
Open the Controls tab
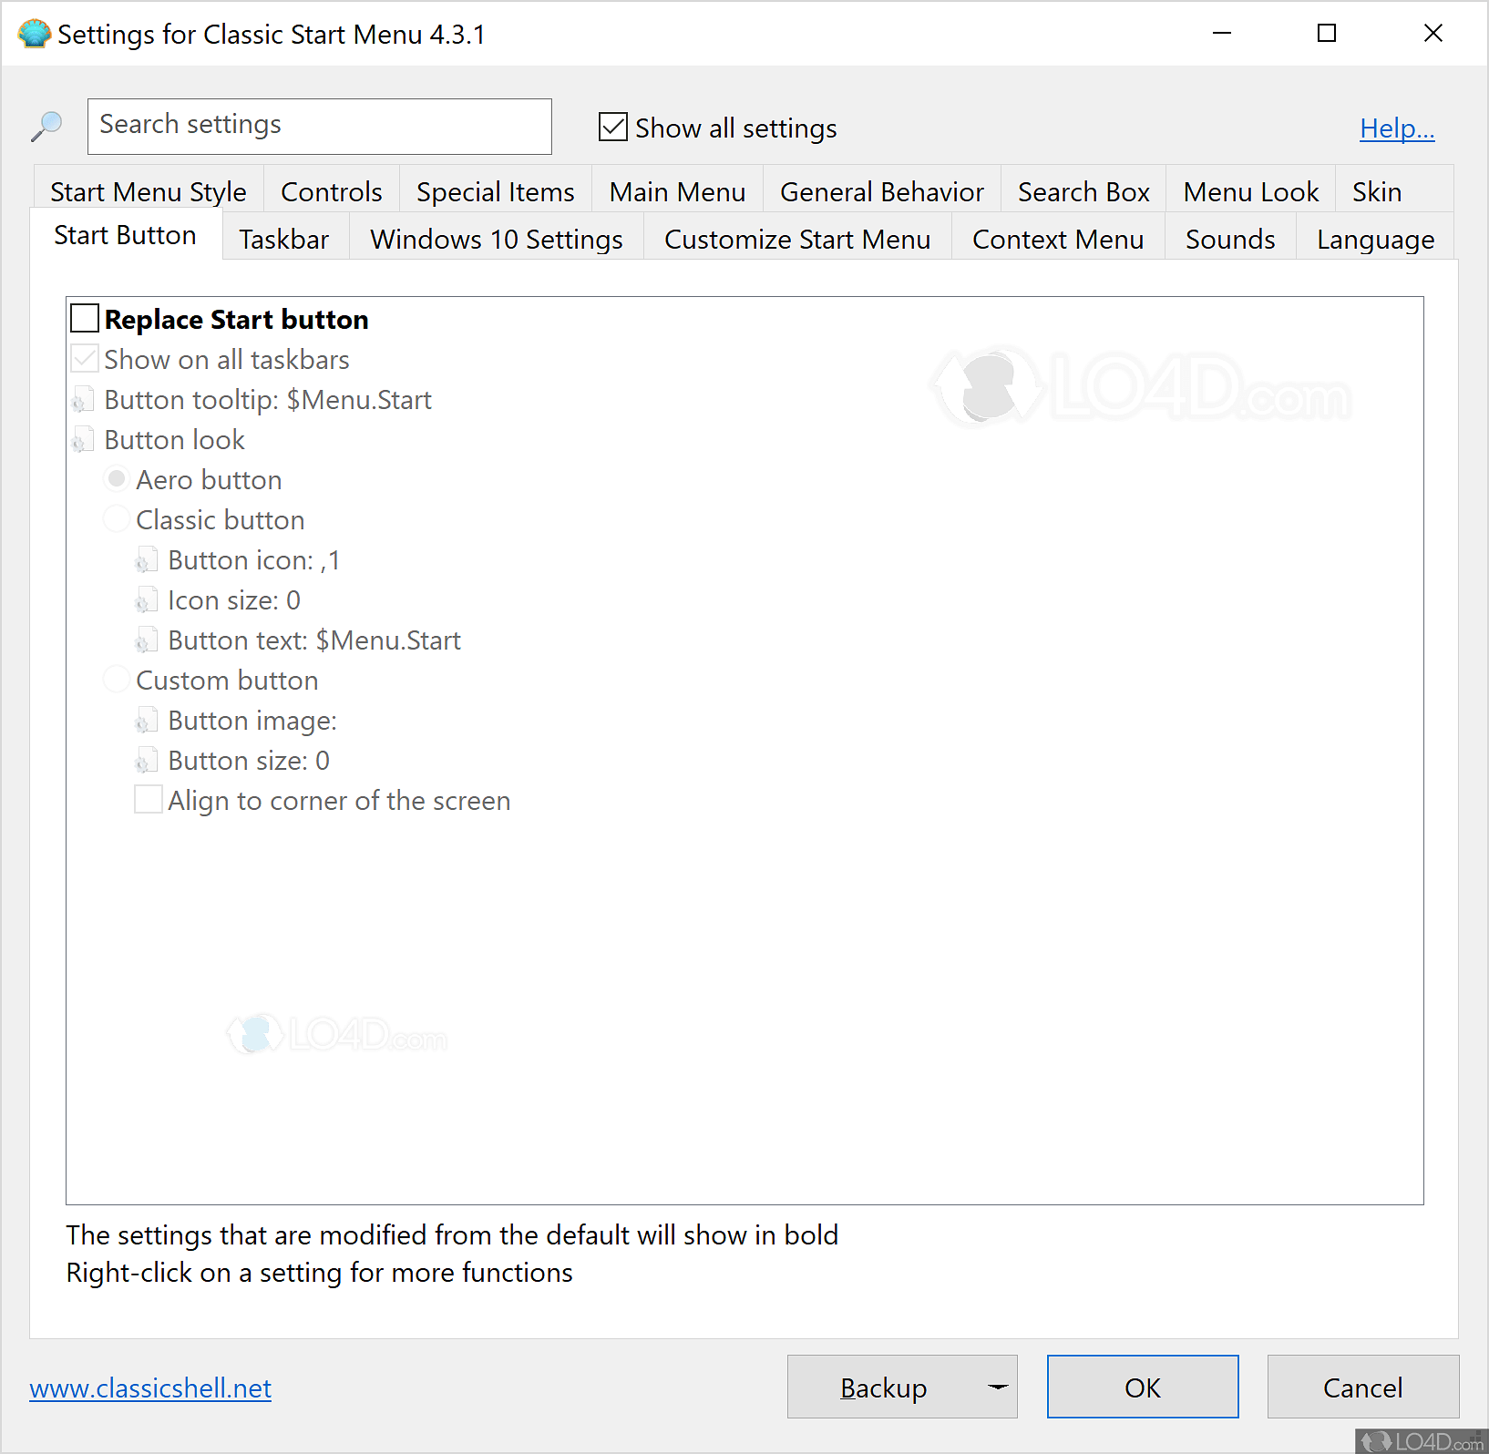click(332, 191)
